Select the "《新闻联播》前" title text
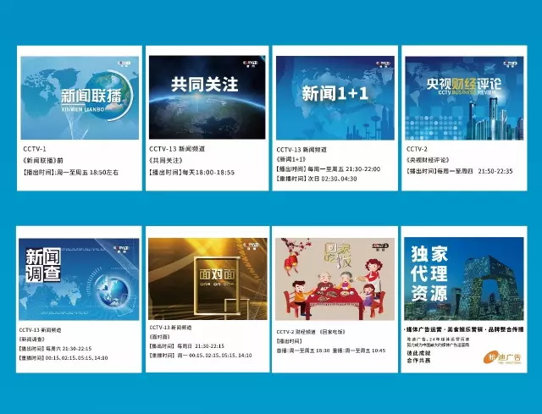Image resolution: width=542 pixels, height=414 pixels. pos(43,160)
